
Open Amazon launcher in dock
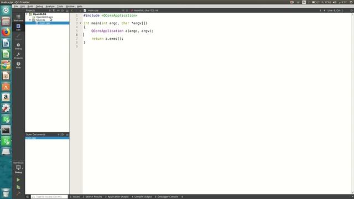pyautogui.click(x=6, y=97)
